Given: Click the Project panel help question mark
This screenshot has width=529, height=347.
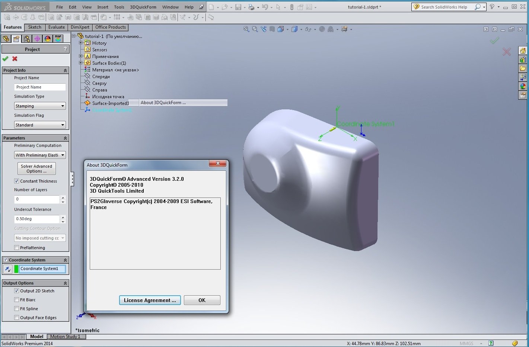Looking at the screenshot, I should coord(66,49).
